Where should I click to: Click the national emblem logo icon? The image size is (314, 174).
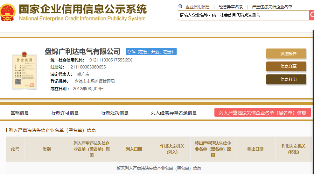8,12
